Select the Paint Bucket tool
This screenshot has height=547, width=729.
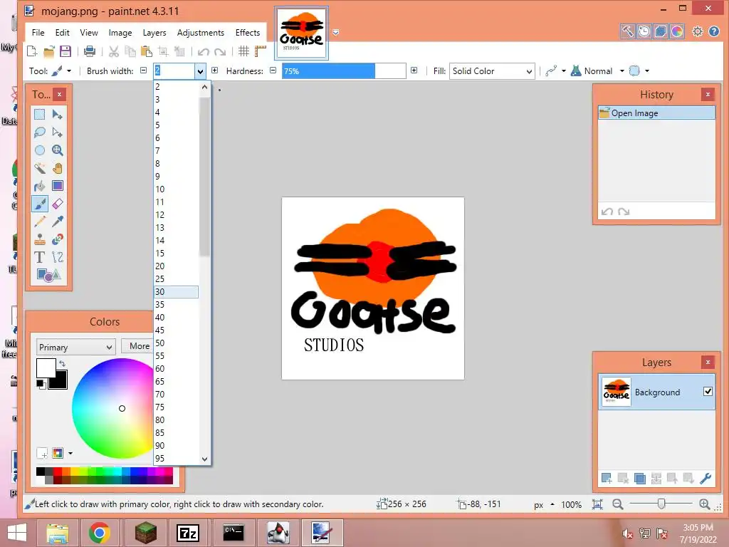(x=40, y=186)
